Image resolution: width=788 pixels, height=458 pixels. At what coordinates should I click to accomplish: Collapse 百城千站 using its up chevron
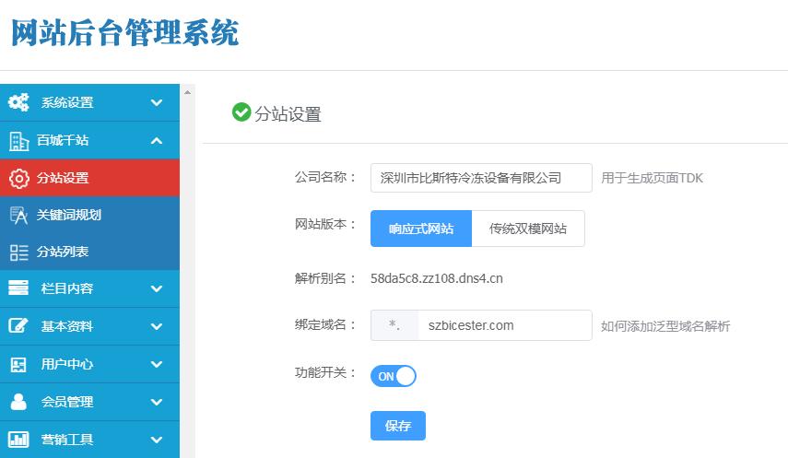[x=157, y=140]
